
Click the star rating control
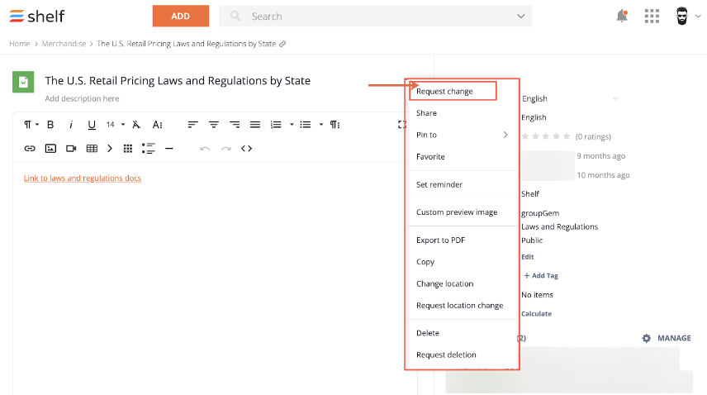[546, 136]
